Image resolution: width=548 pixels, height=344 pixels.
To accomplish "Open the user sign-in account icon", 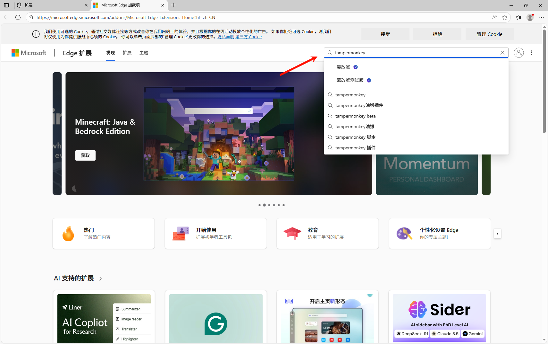I will tap(518, 53).
